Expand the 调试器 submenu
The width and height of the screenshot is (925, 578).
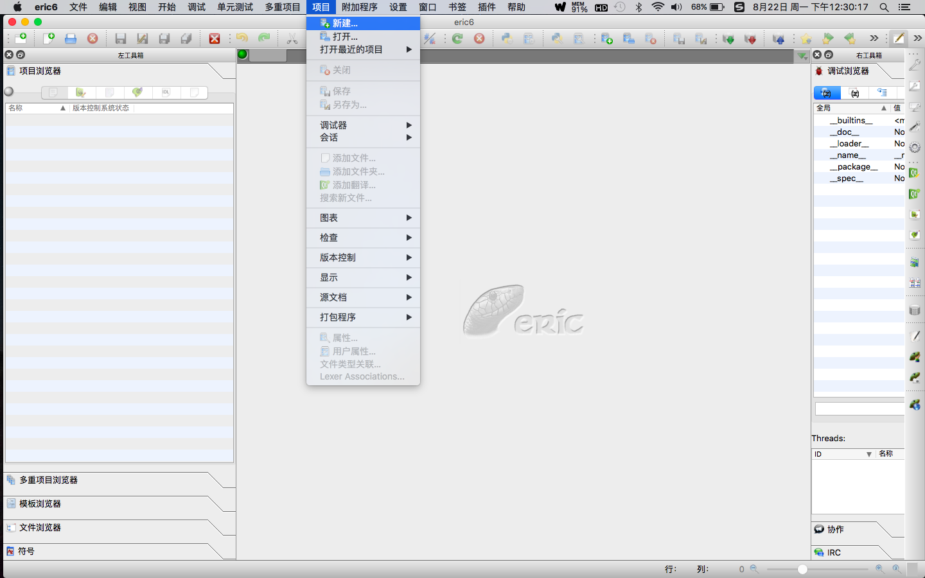pyautogui.click(x=364, y=125)
